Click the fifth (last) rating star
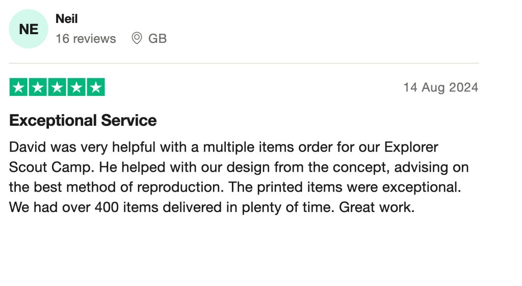This screenshot has width=522, height=286. click(95, 87)
